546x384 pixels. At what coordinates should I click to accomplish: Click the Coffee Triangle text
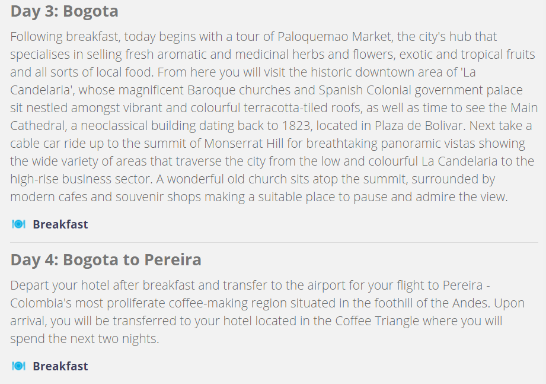click(377, 320)
